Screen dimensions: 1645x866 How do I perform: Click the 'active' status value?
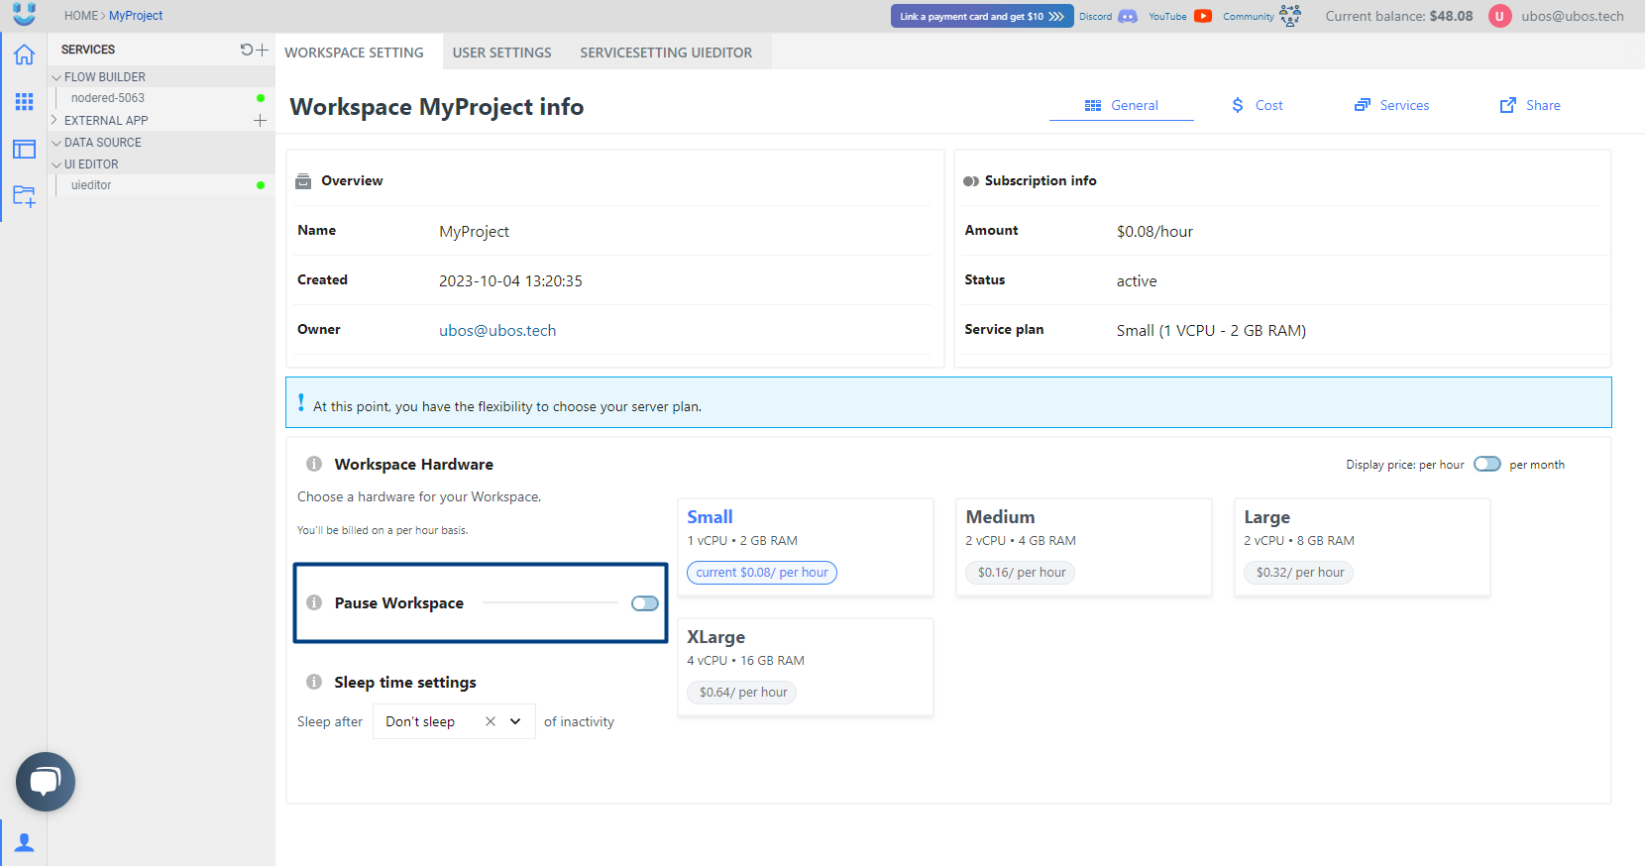click(1137, 281)
